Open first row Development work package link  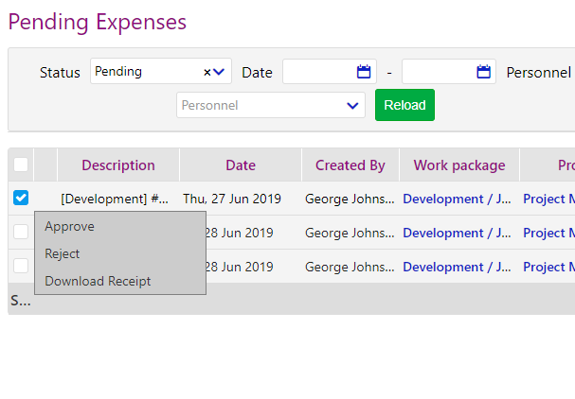457,199
